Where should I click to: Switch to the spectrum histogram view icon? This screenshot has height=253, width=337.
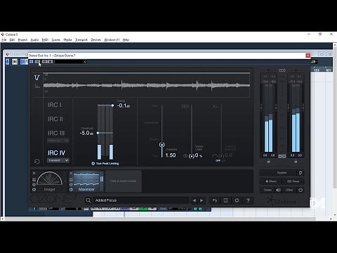click(37, 86)
